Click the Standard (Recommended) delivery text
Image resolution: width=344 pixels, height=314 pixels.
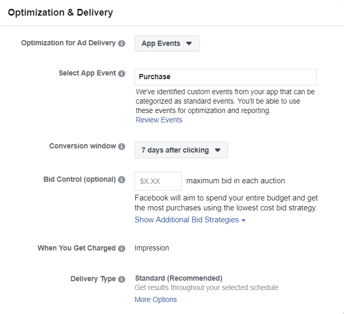(178, 278)
